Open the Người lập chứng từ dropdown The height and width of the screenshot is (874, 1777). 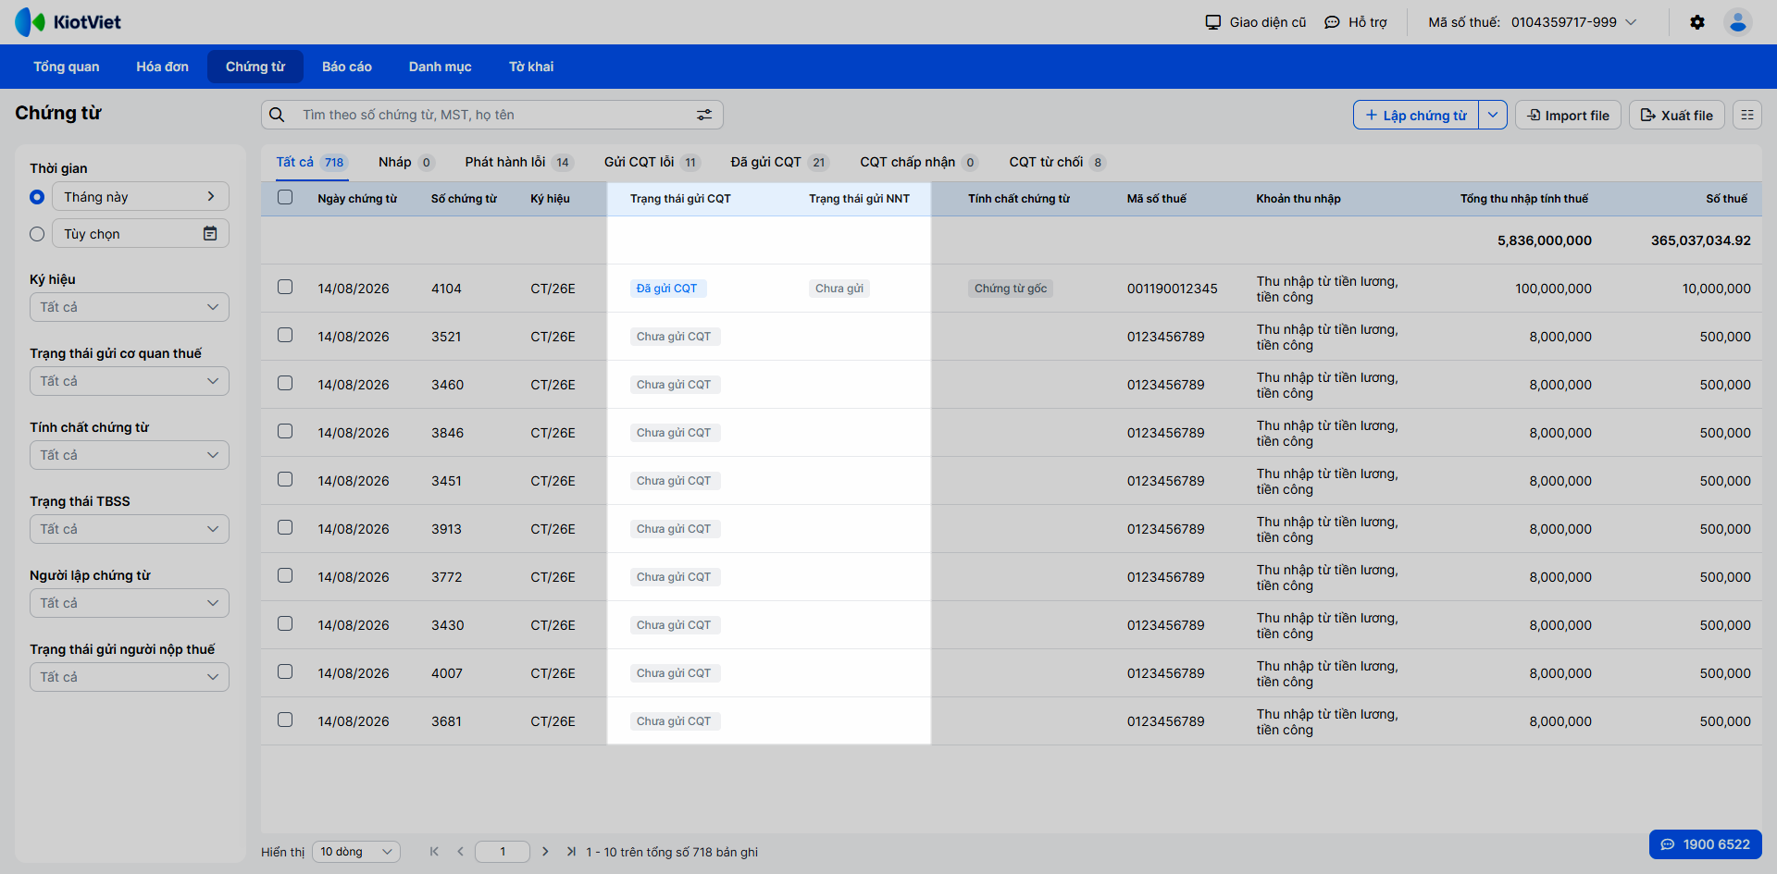(130, 603)
